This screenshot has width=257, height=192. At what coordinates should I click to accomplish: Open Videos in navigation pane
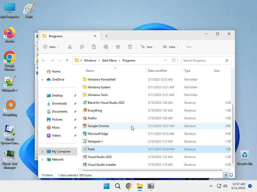click(56, 135)
